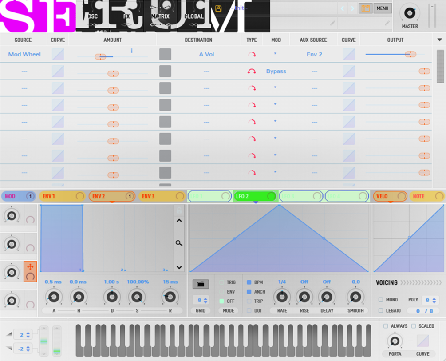Click the Bypass mod setting

pos(276,71)
